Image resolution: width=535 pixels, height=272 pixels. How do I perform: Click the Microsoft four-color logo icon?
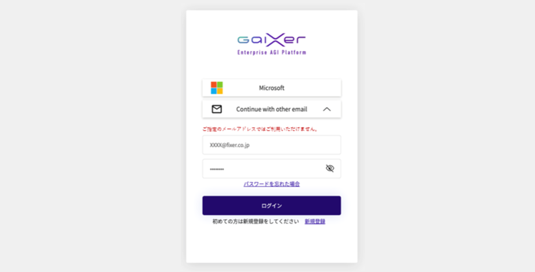coord(217,88)
